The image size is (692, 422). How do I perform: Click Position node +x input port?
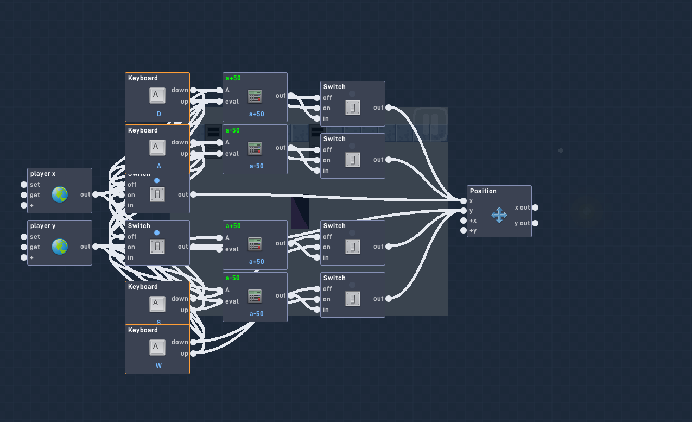(464, 221)
